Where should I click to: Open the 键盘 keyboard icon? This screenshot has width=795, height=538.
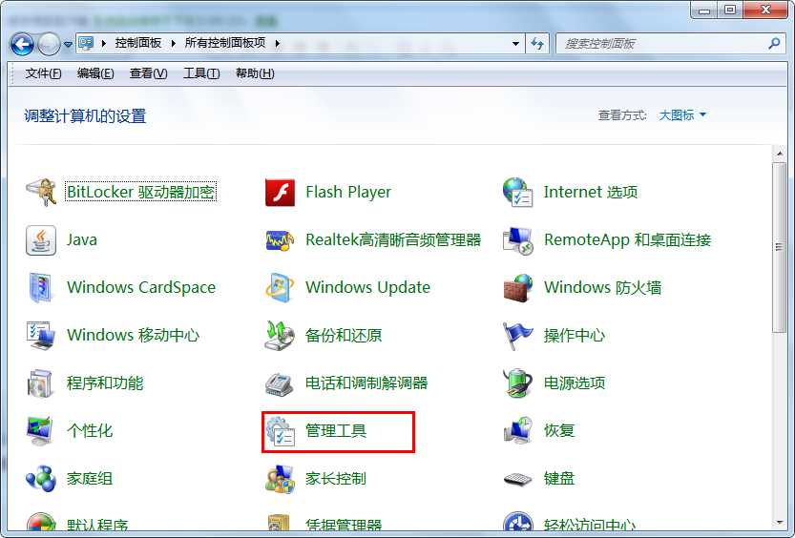(x=517, y=479)
